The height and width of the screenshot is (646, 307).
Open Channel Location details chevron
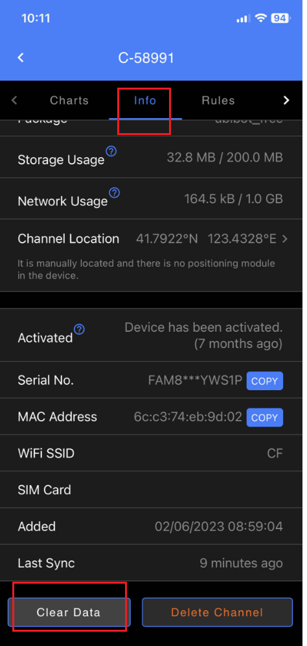[284, 239]
